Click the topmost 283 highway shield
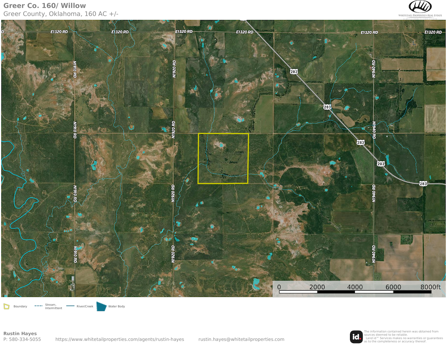 pyautogui.click(x=294, y=71)
